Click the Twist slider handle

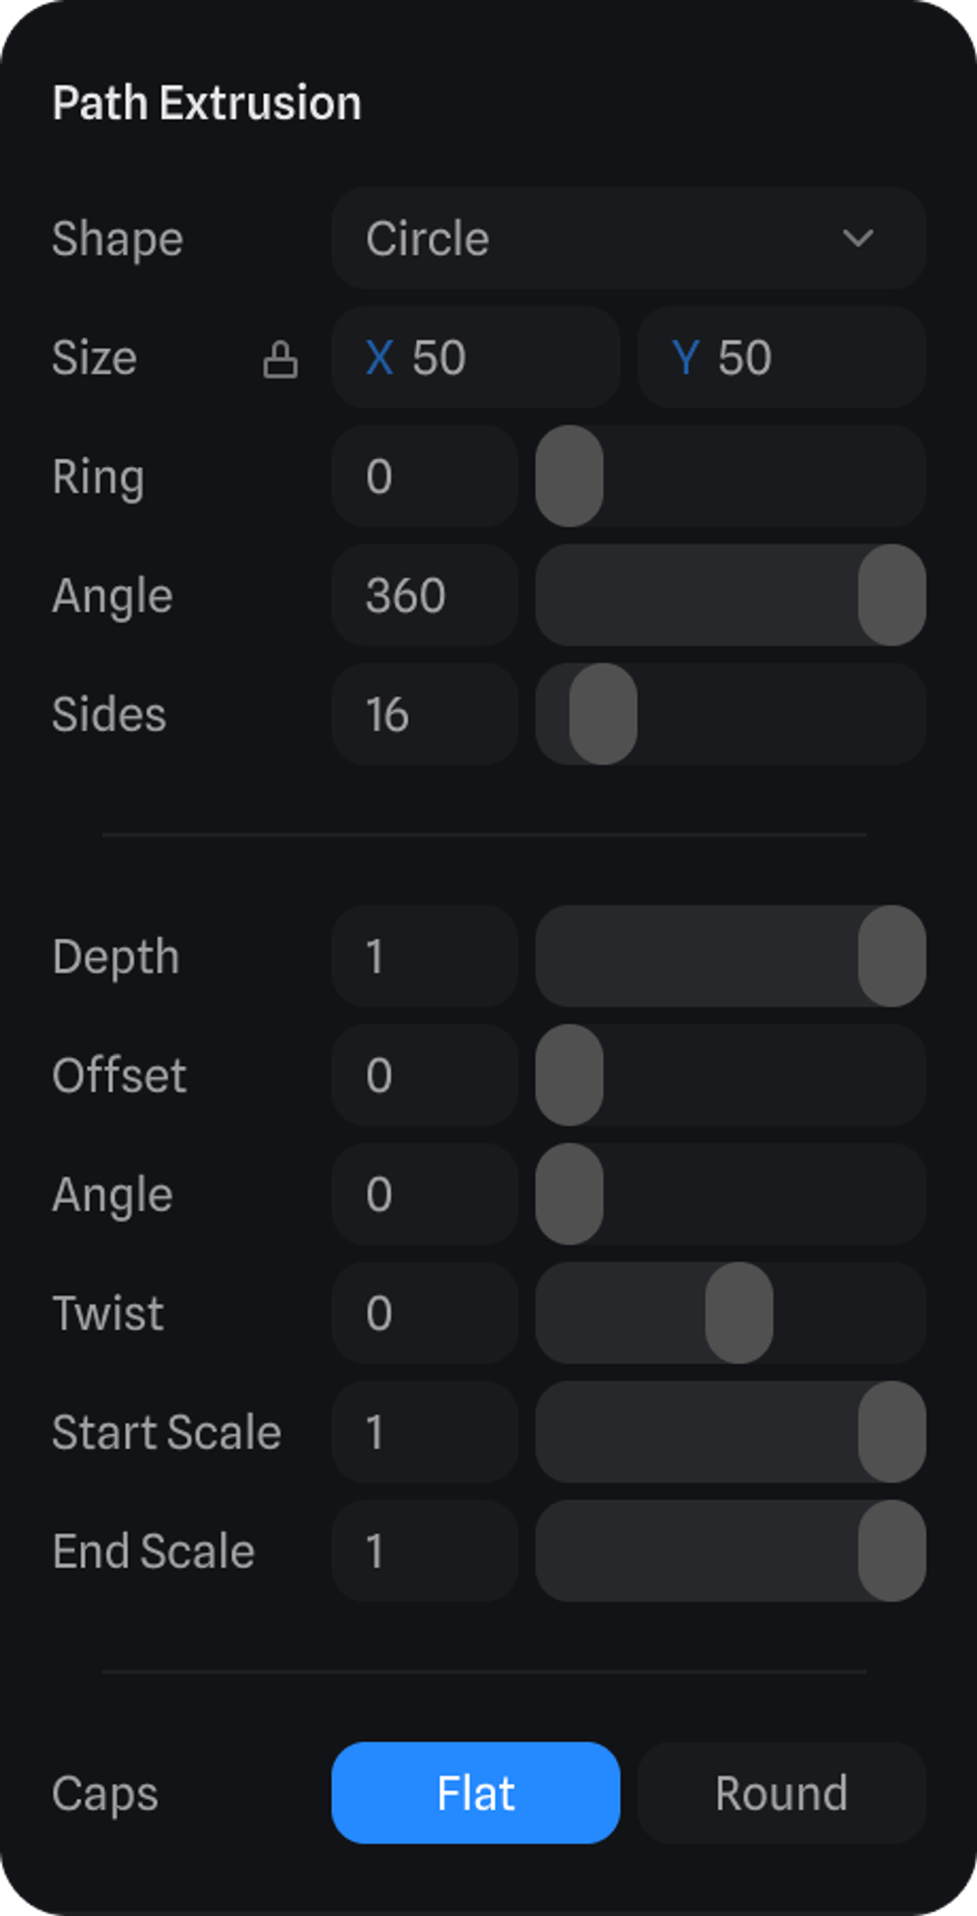(x=739, y=1313)
